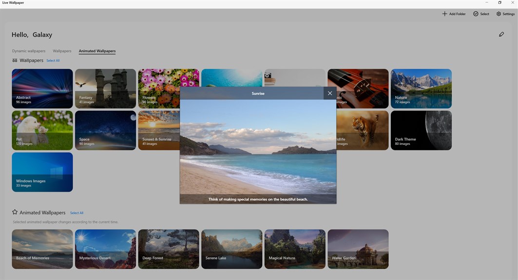Open the Windows Images collection
518x280 pixels.
[42, 172]
